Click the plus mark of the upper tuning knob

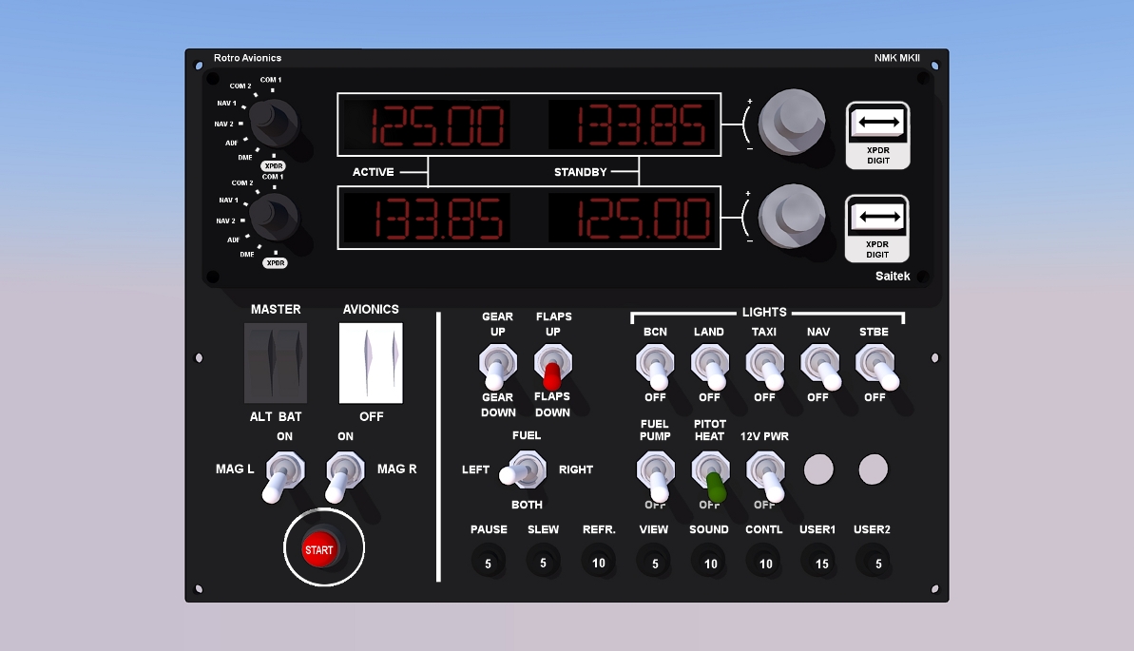pyautogui.click(x=750, y=102)
